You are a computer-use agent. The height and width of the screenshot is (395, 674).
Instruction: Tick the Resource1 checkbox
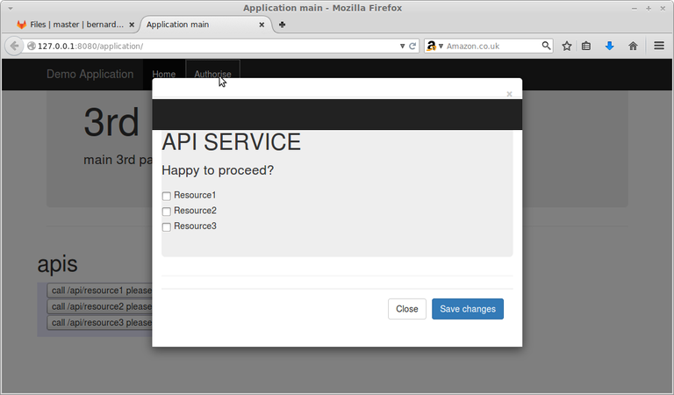(x=167, y=196)
